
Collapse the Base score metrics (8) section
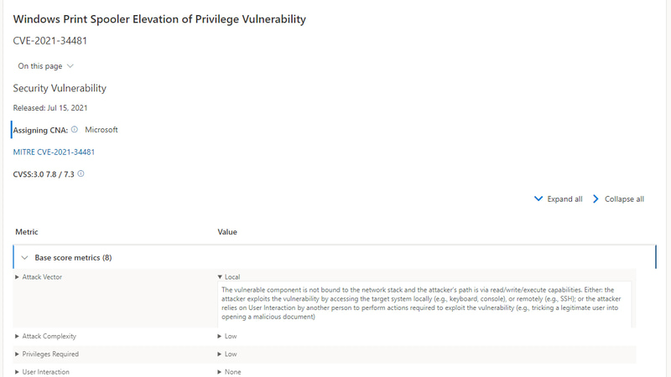(x=25, y=258)
